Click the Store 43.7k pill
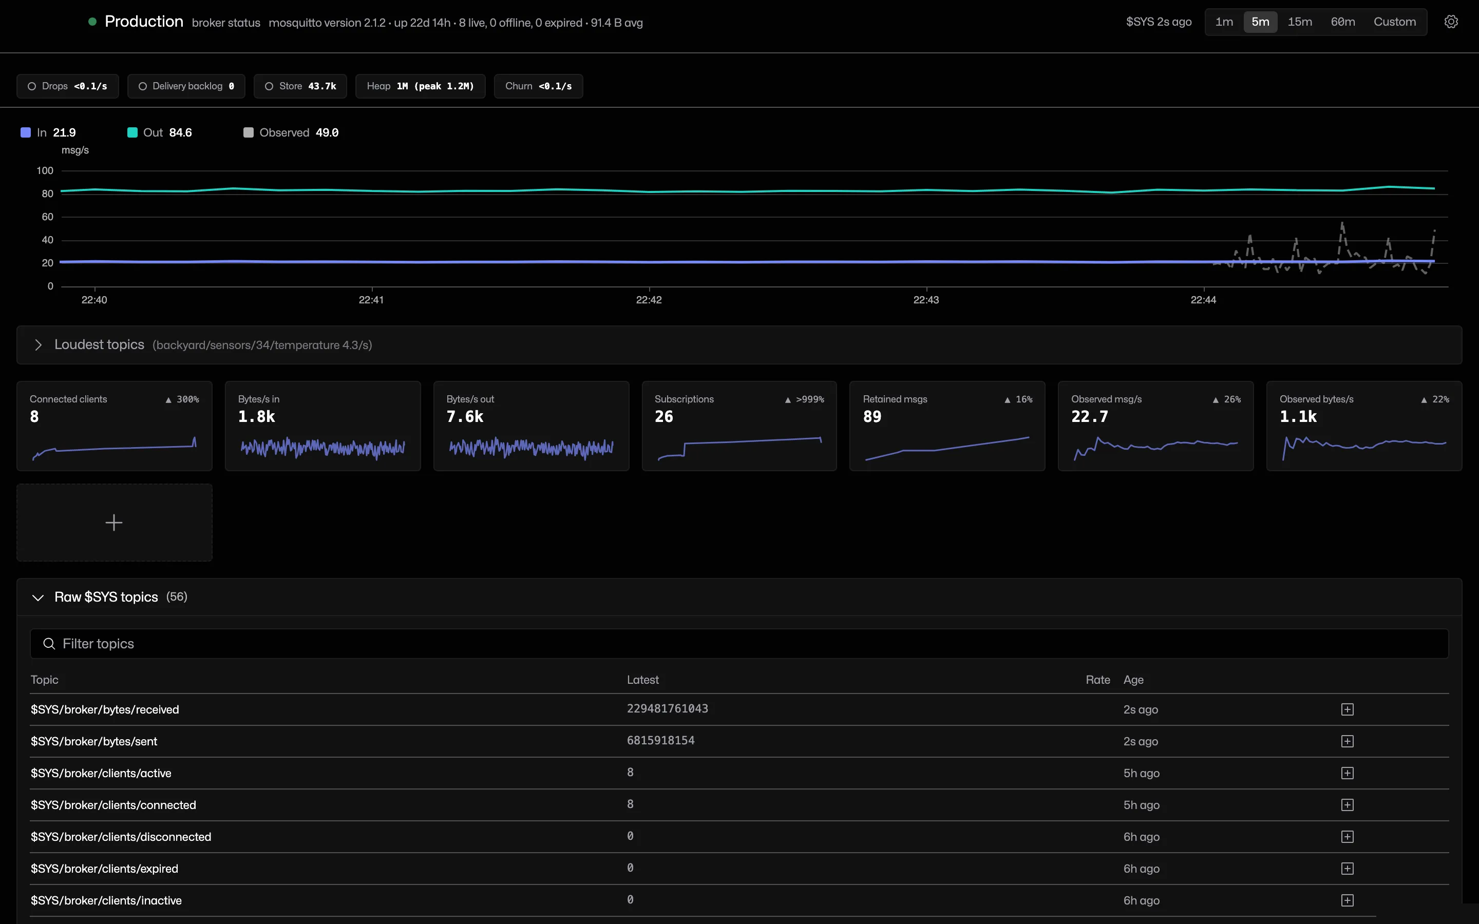This screenshot has width=1479, height=924. (300, 86)
